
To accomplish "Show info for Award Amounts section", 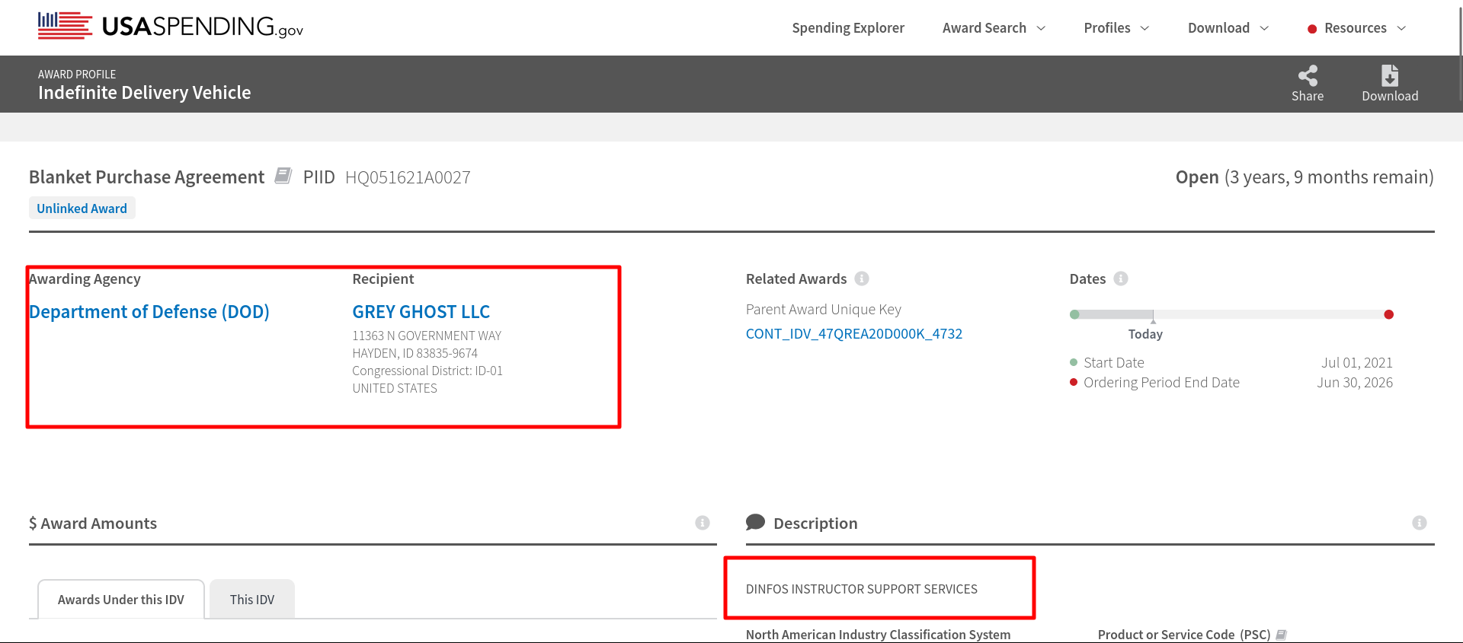I will tap(703, 523).
